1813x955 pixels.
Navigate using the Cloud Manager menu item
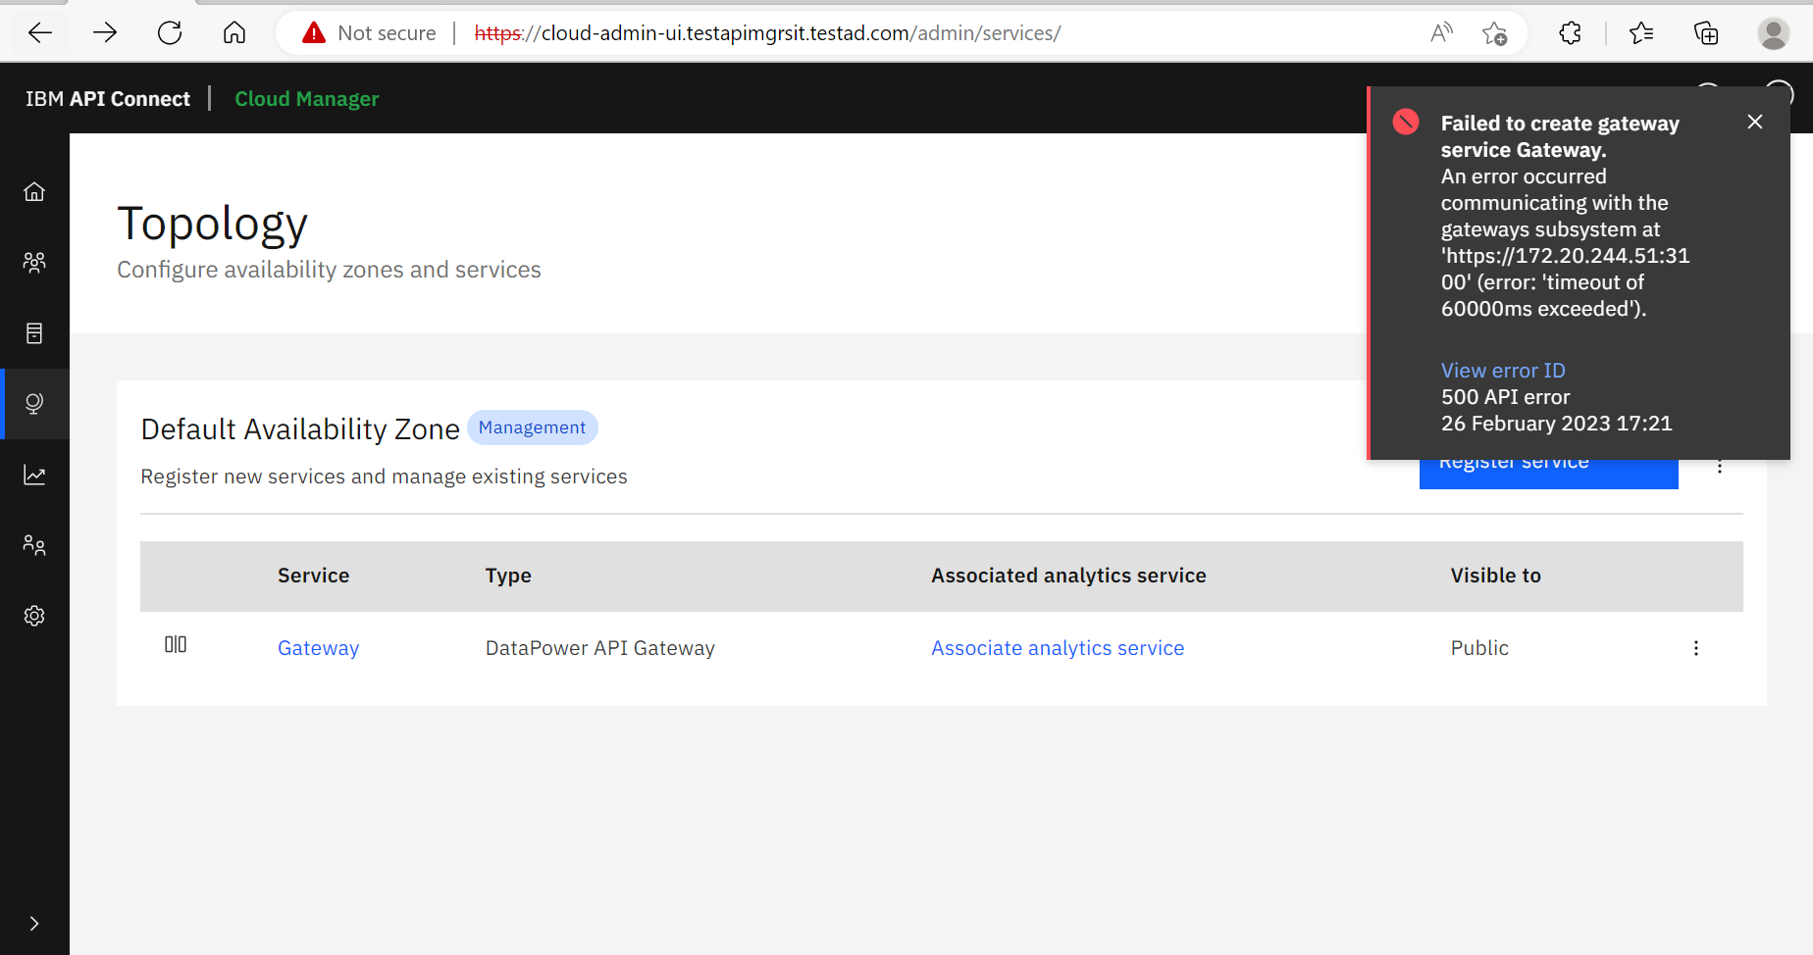coord(306,98)
